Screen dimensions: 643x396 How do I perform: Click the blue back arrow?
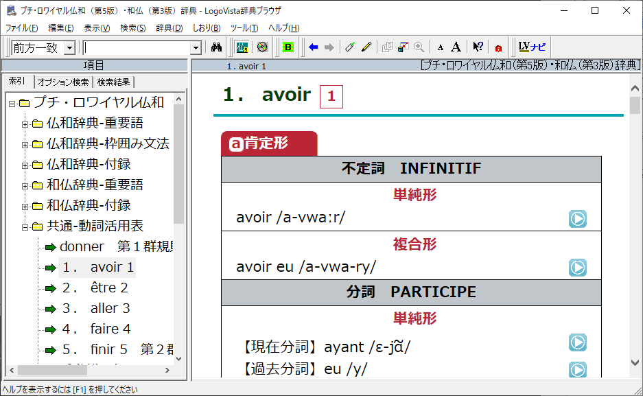point(314,47)
